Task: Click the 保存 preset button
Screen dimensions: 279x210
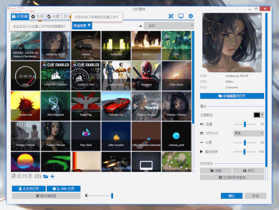Action: (248, 171)
